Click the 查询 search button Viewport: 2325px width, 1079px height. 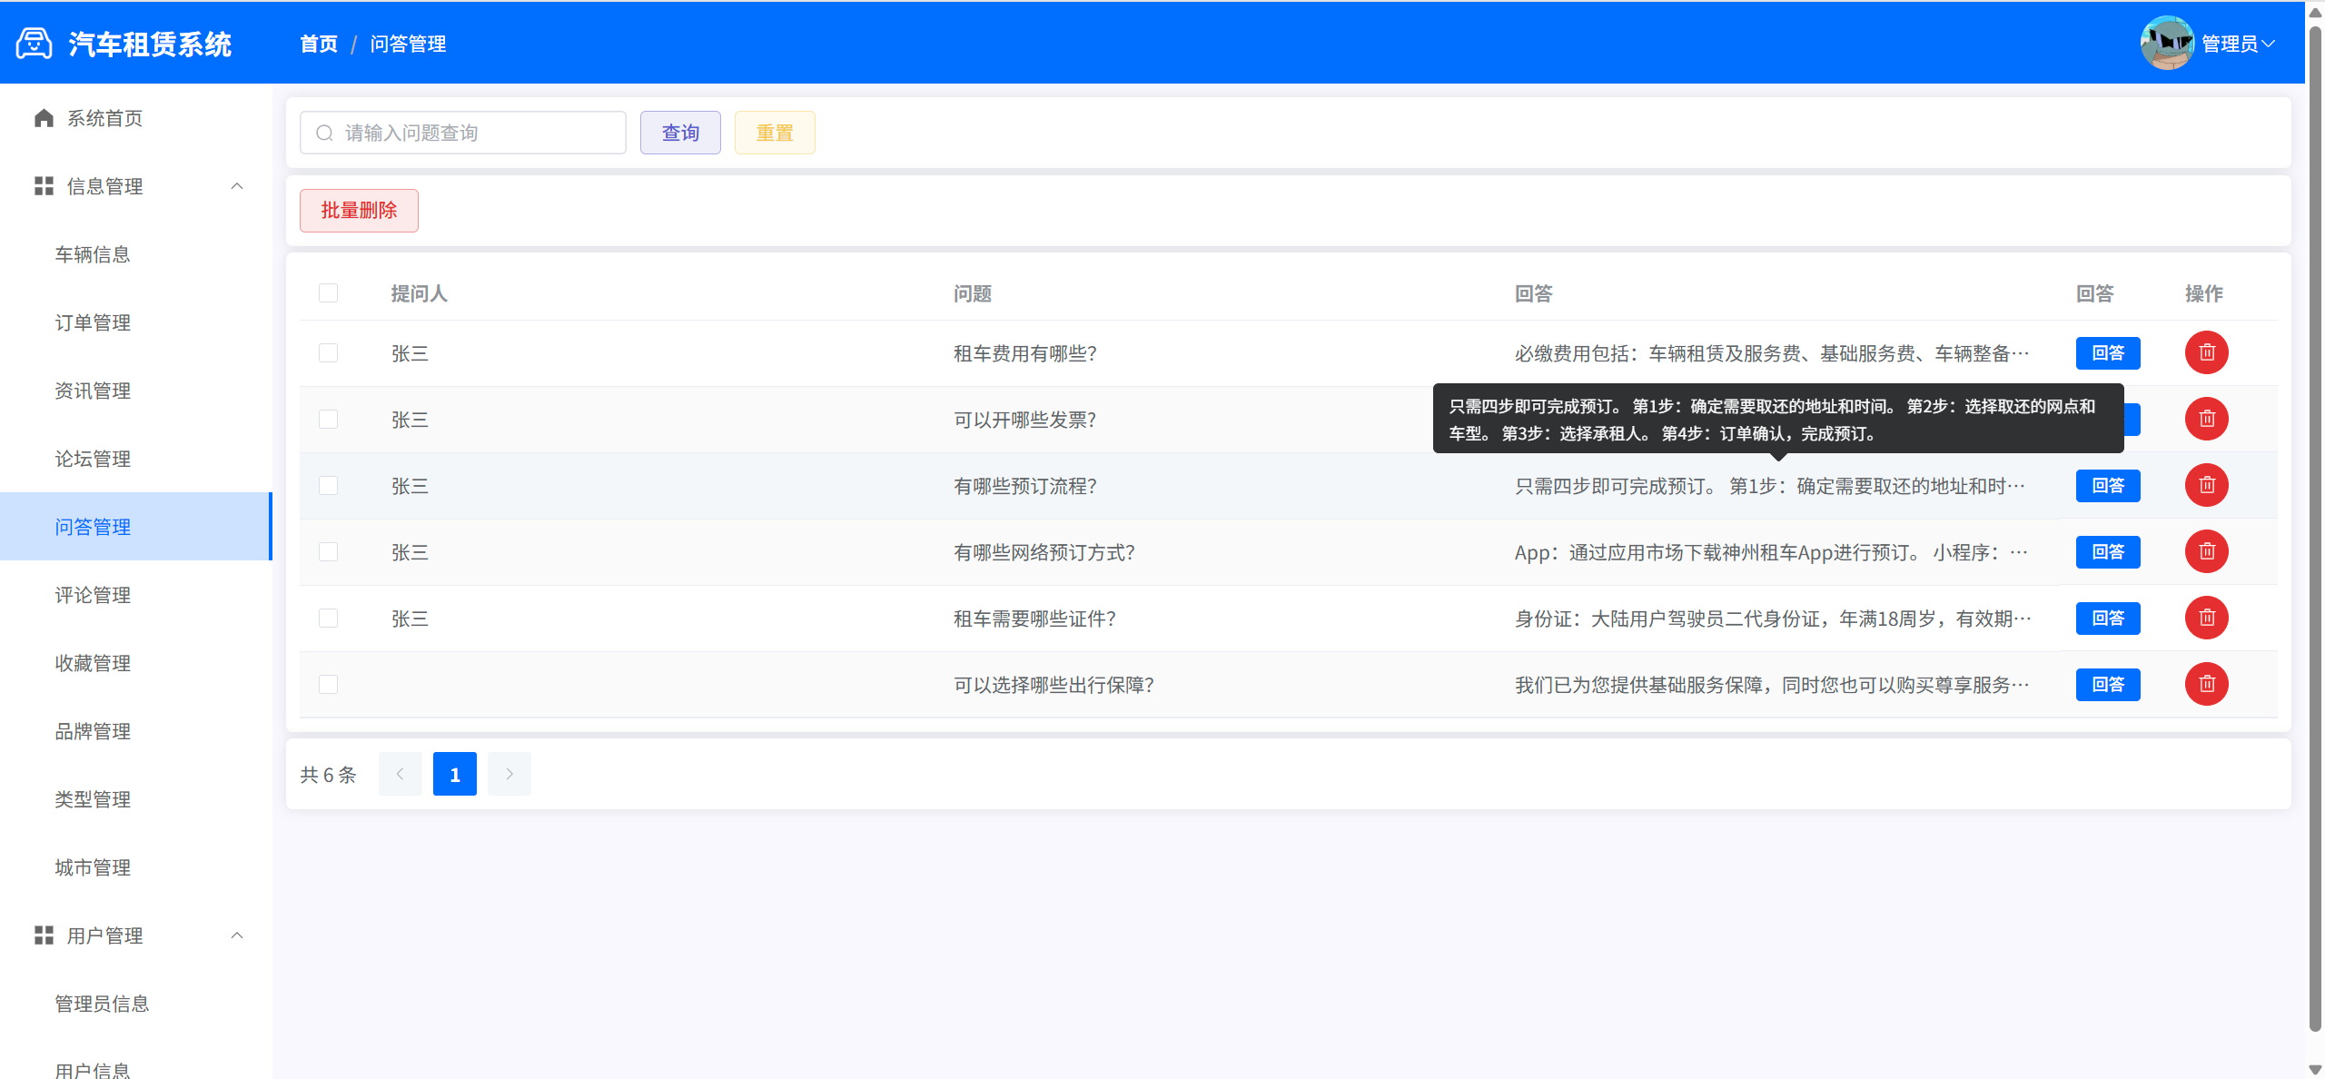click(x=679, y=133)
